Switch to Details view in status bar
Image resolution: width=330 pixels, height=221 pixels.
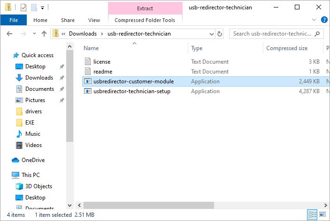(x=312, y=215)
